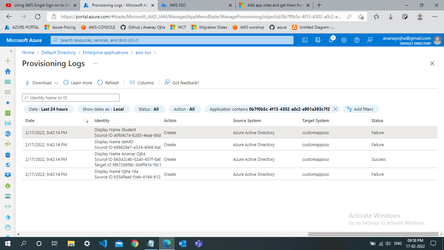Open Date: Last 24 hours filter
This screenshot has width=444, height=250.
click(x=49, y=109)
